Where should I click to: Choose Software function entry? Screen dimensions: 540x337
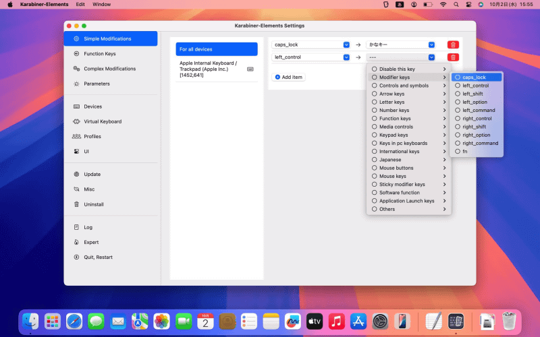click(409, 193)
